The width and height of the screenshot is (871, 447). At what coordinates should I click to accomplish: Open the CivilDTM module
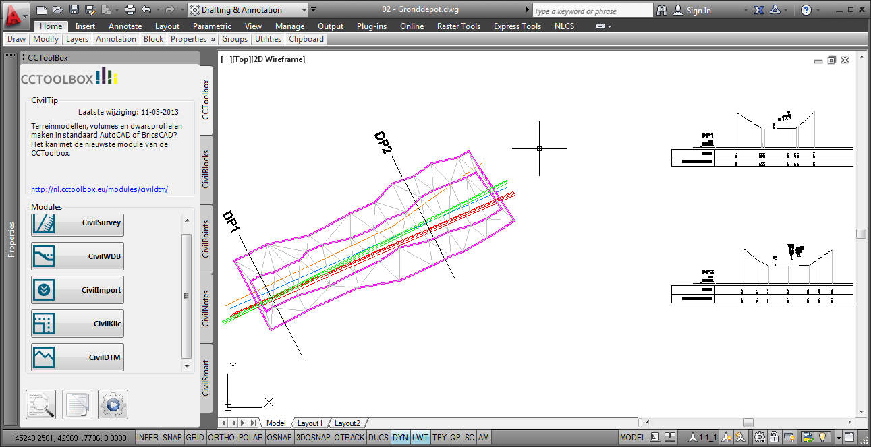(77, 357)
